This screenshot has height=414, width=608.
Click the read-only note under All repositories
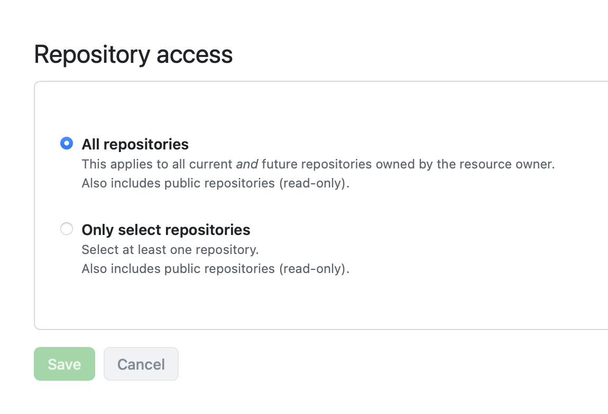(x=216, y=183)
